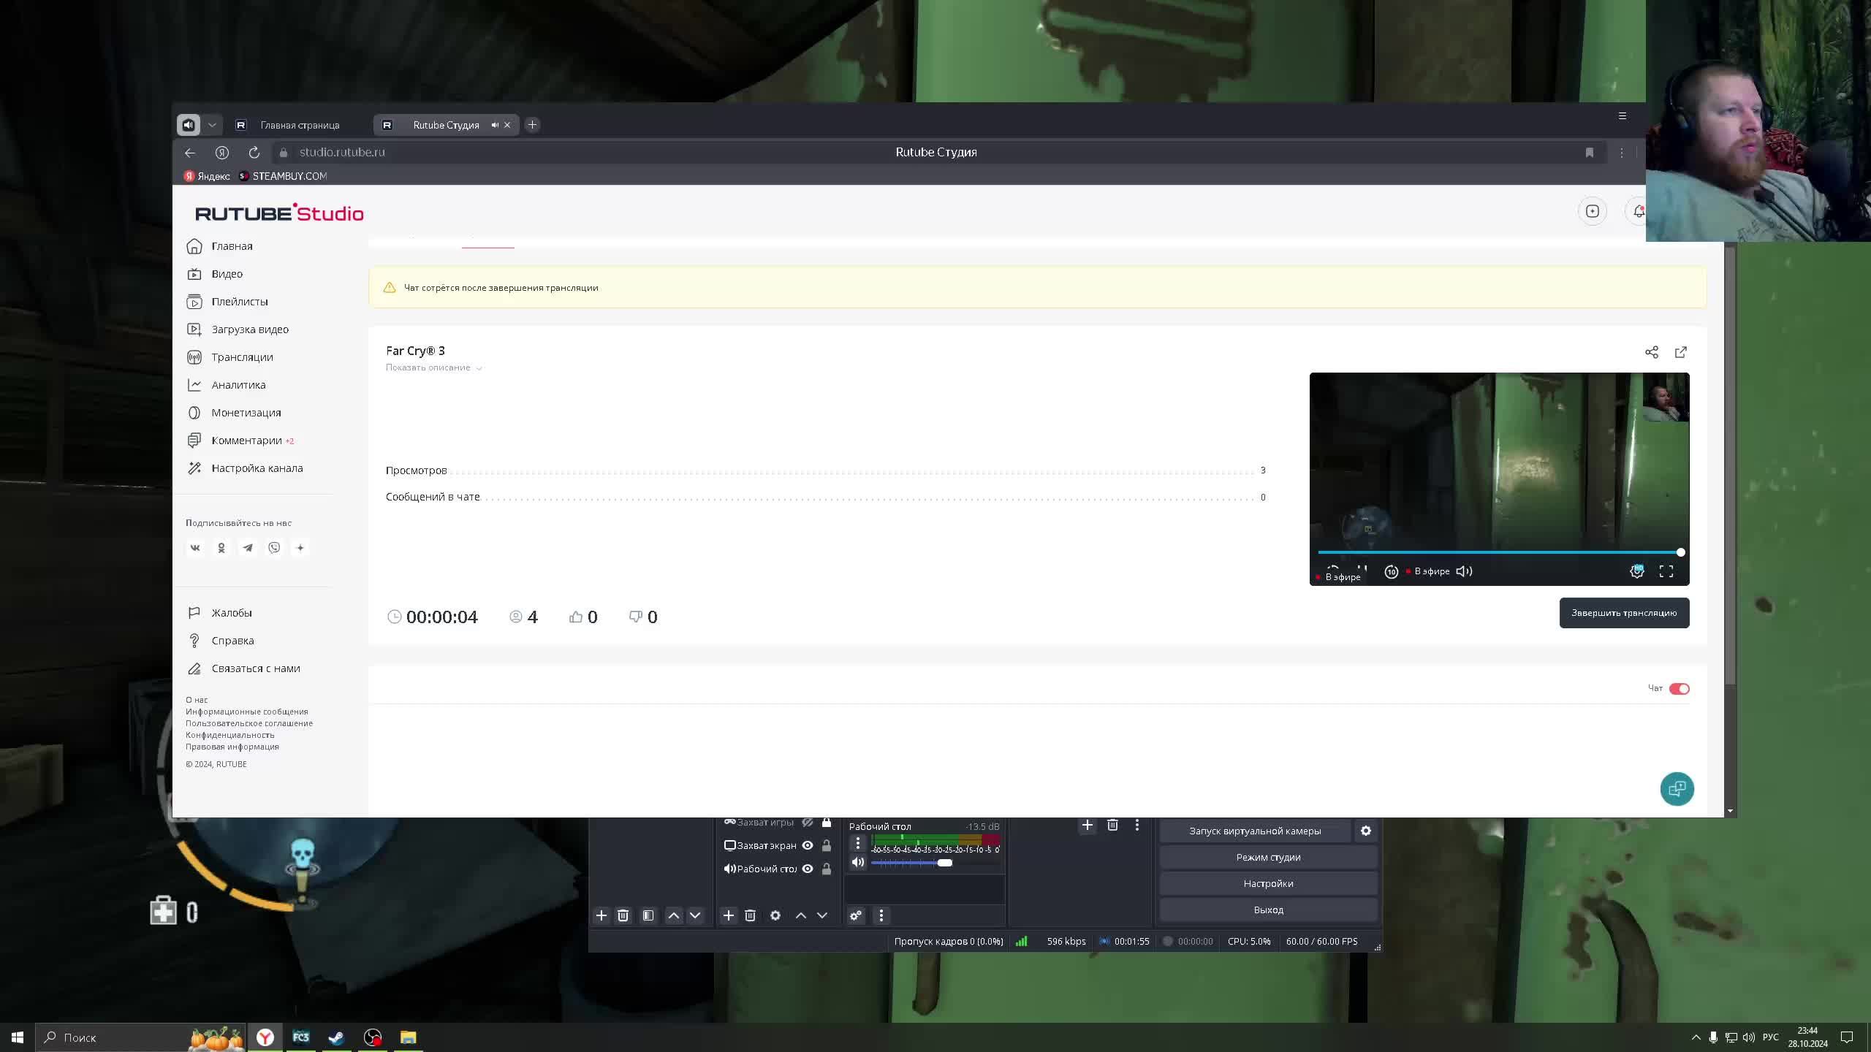Reload the page in the browser
This screenshot has width=1871, height=1052.
pos(254,152)
